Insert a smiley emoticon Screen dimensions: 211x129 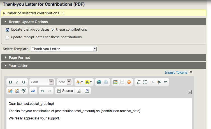click(x=129, y=82)
